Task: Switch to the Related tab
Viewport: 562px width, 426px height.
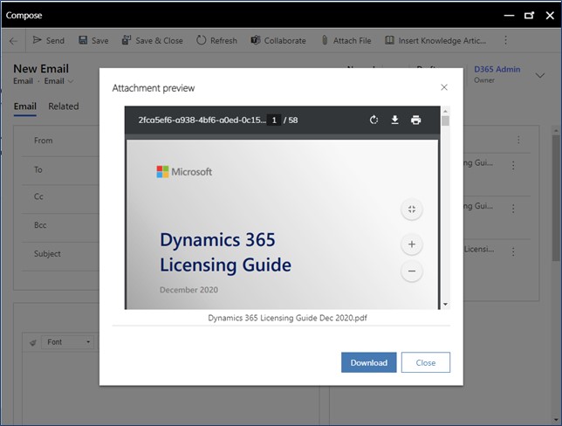Action: tap(64, 106)
